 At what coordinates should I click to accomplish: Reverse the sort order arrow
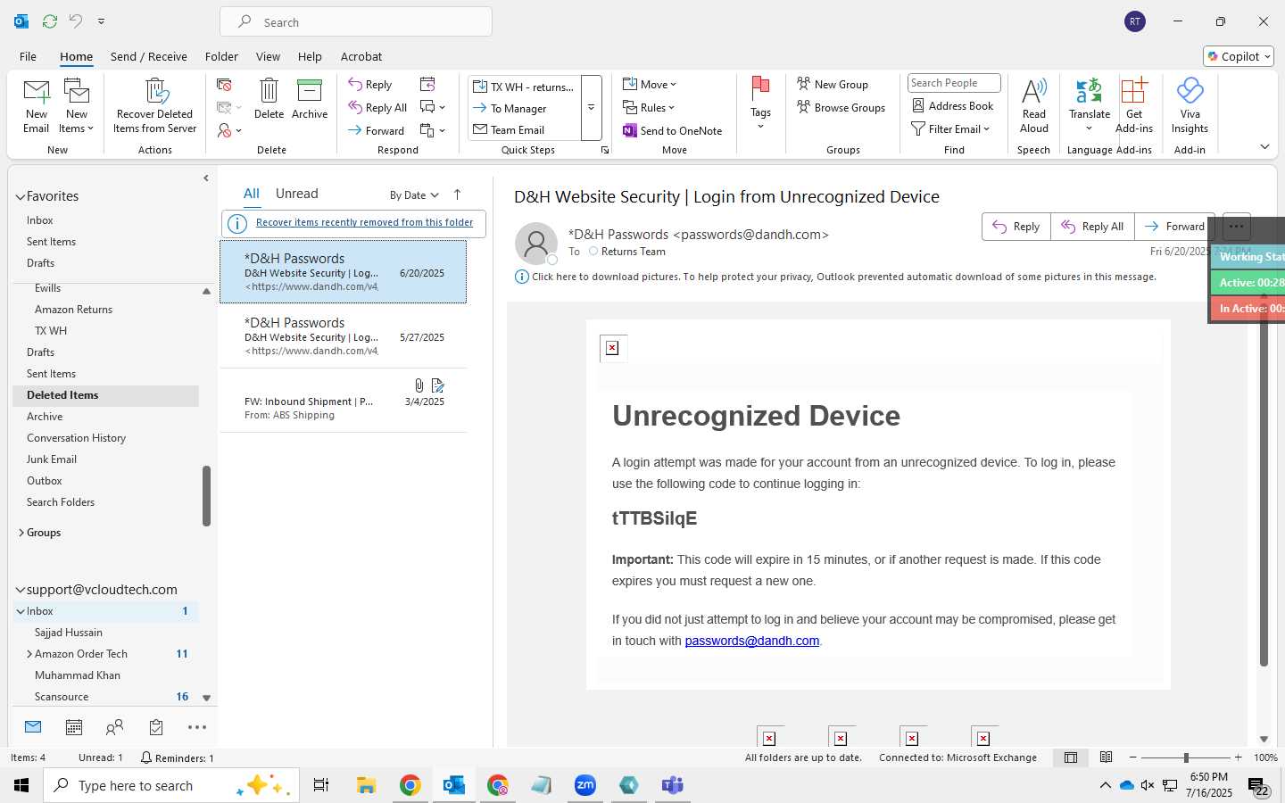(x=457, y=195)
